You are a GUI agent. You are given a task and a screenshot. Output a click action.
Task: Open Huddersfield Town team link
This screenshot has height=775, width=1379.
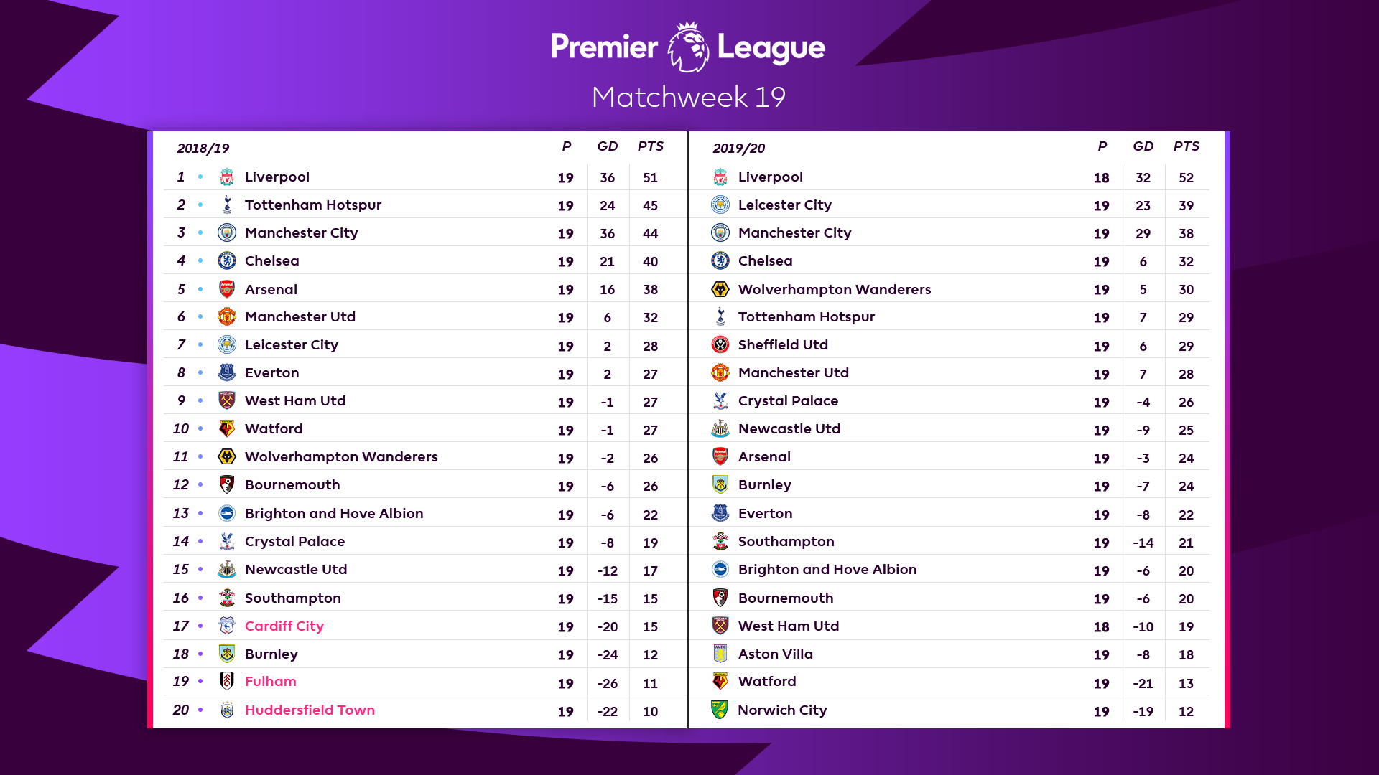[310, 710]
